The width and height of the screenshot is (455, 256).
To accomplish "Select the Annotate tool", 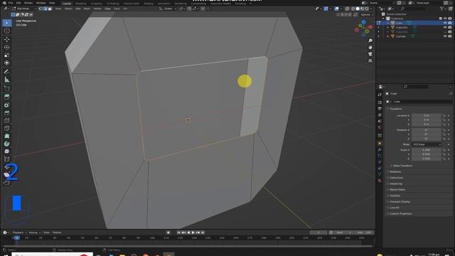I will coord(6,72).
